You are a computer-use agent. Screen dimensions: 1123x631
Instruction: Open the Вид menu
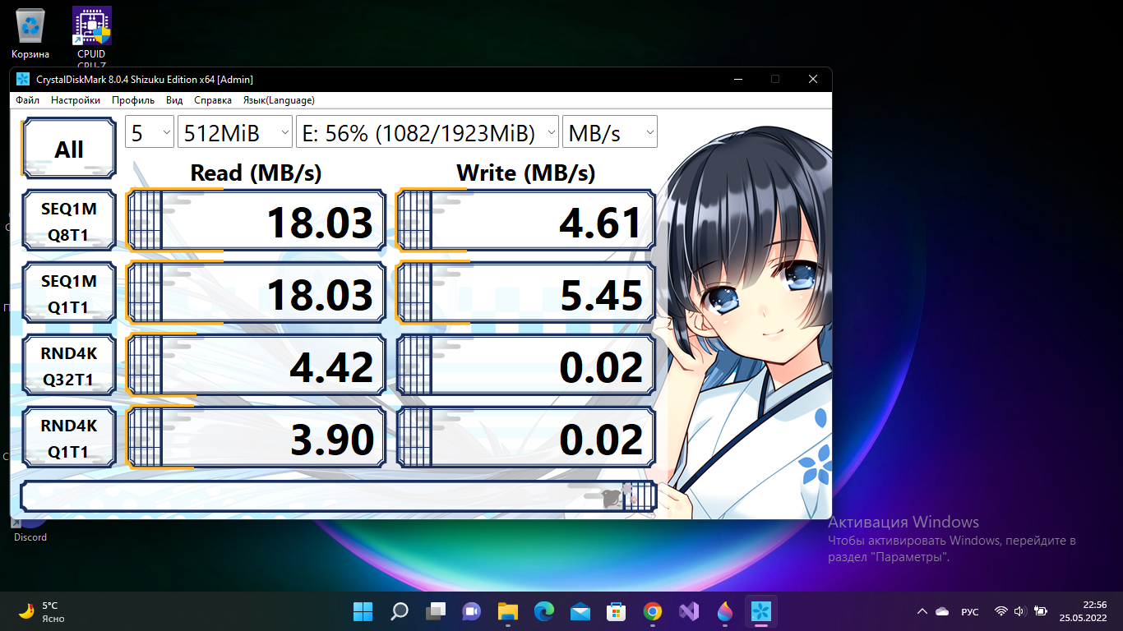pyautogui.click(x=174, y=100)
